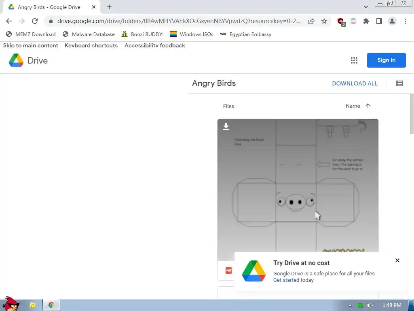This screenshot has width=414, height=311.
Task: Click DOWNLOAD ALL for Angry Birds folder
Action: (x=355, y=83)
